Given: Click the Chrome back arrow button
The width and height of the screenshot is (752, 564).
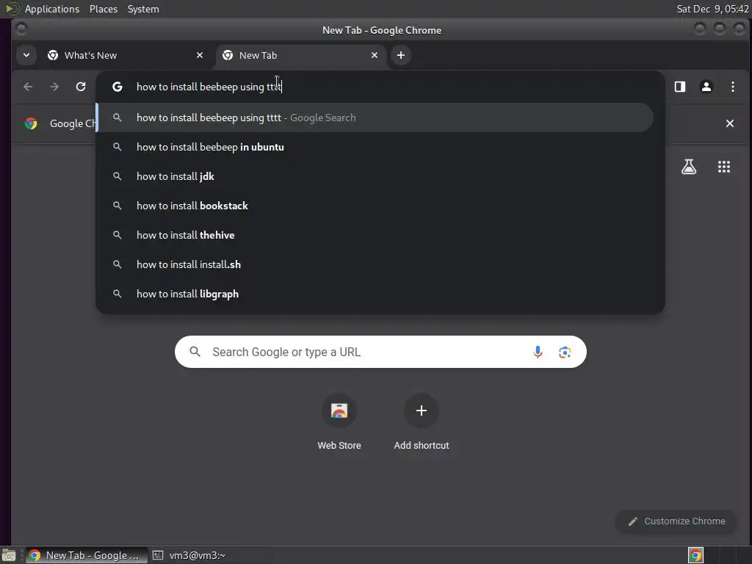Looking at the screenshot, I should [28, 87].
